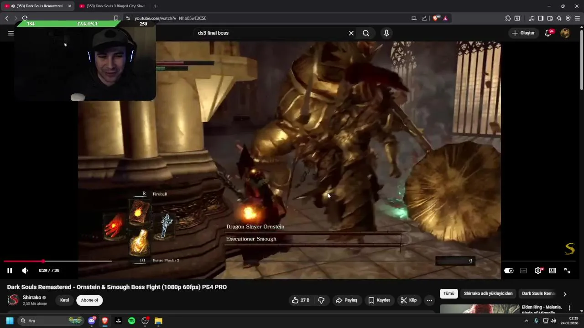This screenshot has height=328, width=584.
Task: Open the Windows Start menu
Action: [x=10, y=321]
